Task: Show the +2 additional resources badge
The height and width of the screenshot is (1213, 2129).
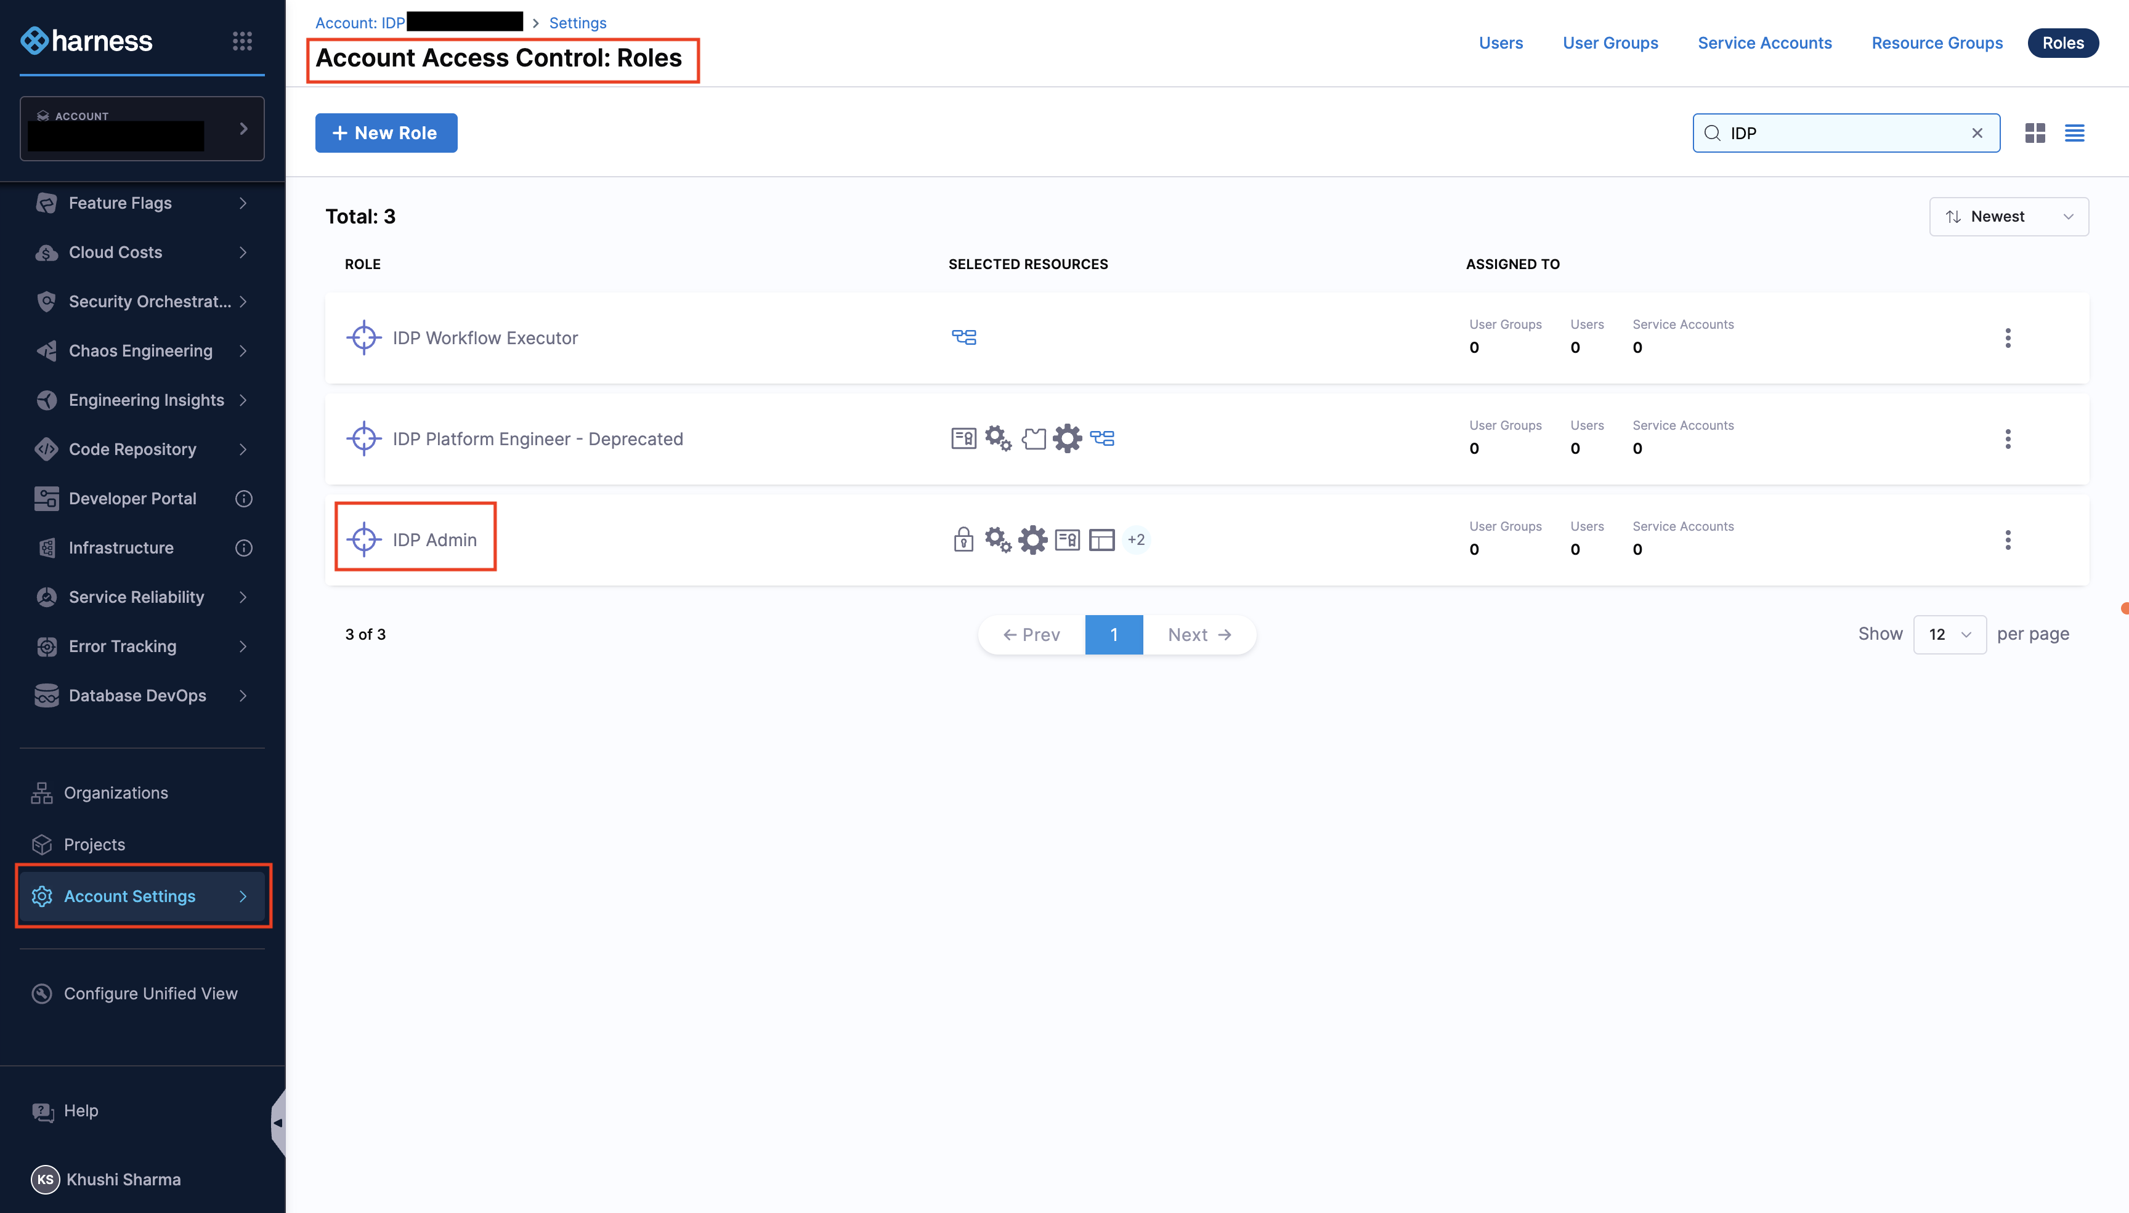Action: tap(1136, 540)
